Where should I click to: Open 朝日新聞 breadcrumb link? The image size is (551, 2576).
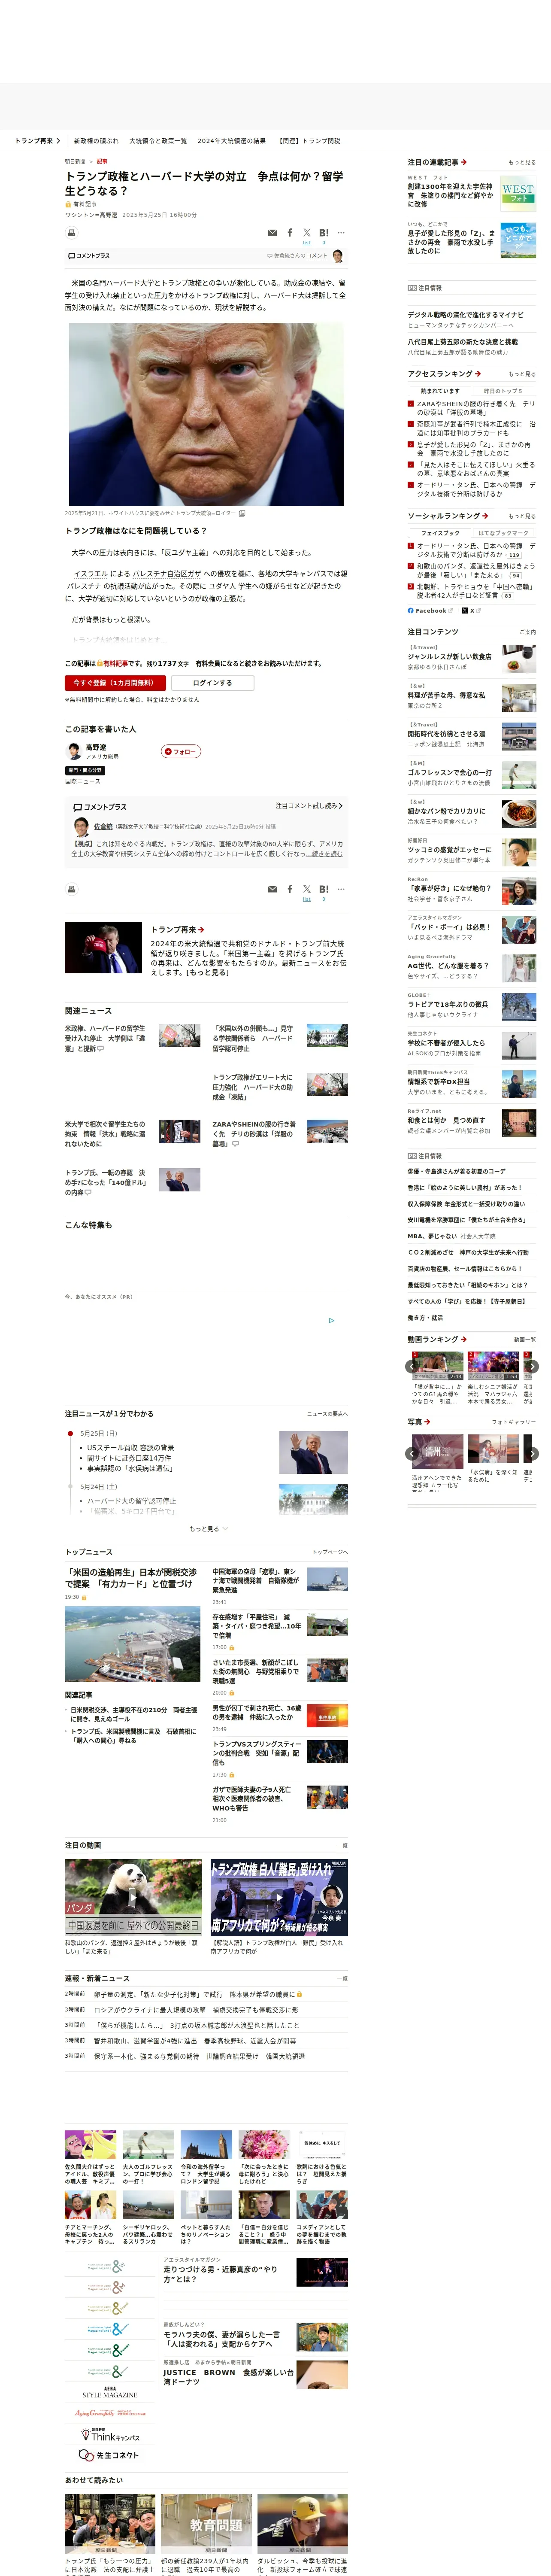(75, 161)
